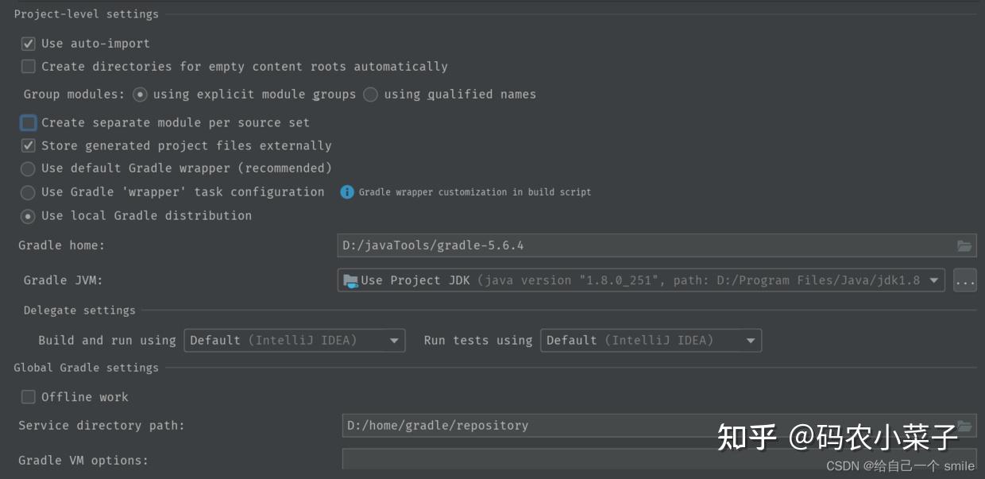Click the project JDK icon in Gradle JVM field
Image resolution: width=985 pixels, height=479 pixels.
[351, 280]
